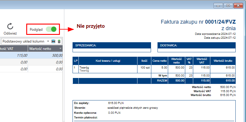The image size is (246, 122).
Task: Click the Odśwież refresh icon
Action: point(10,26)
